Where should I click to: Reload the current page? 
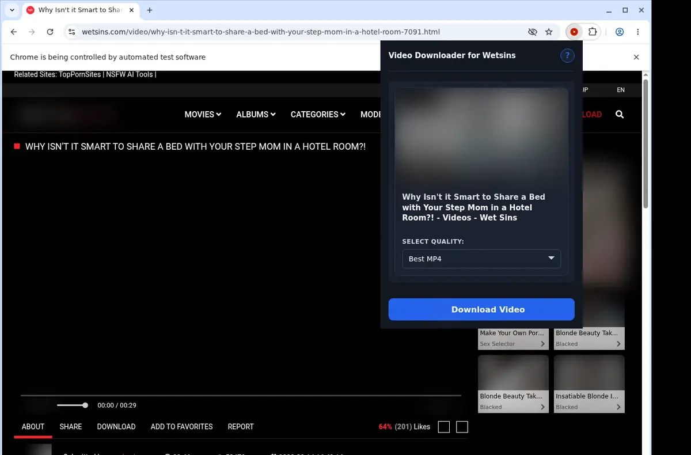point(50,32)
